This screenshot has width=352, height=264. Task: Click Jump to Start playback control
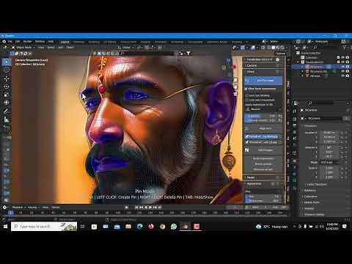click(136, 208)
